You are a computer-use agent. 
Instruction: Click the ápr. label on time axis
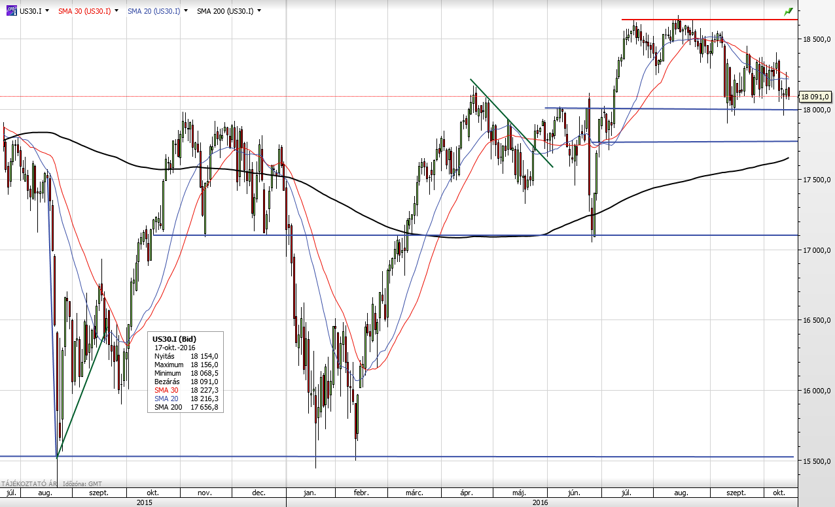(x=467, y=493)
